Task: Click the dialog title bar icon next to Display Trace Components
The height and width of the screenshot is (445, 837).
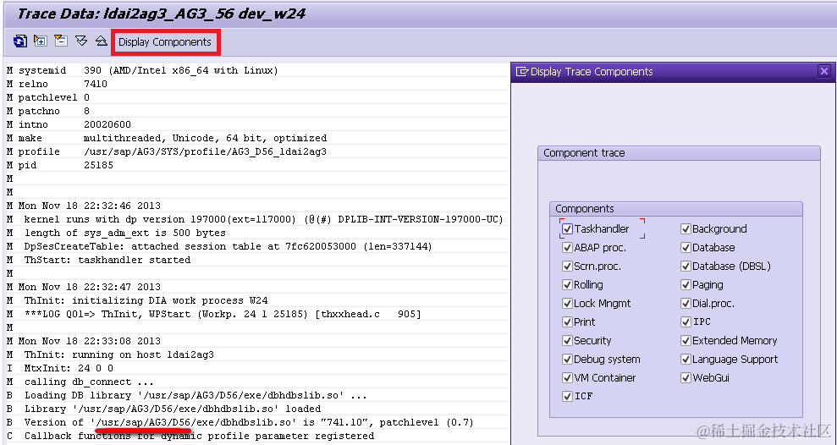Action: click(x=522, y=72)
